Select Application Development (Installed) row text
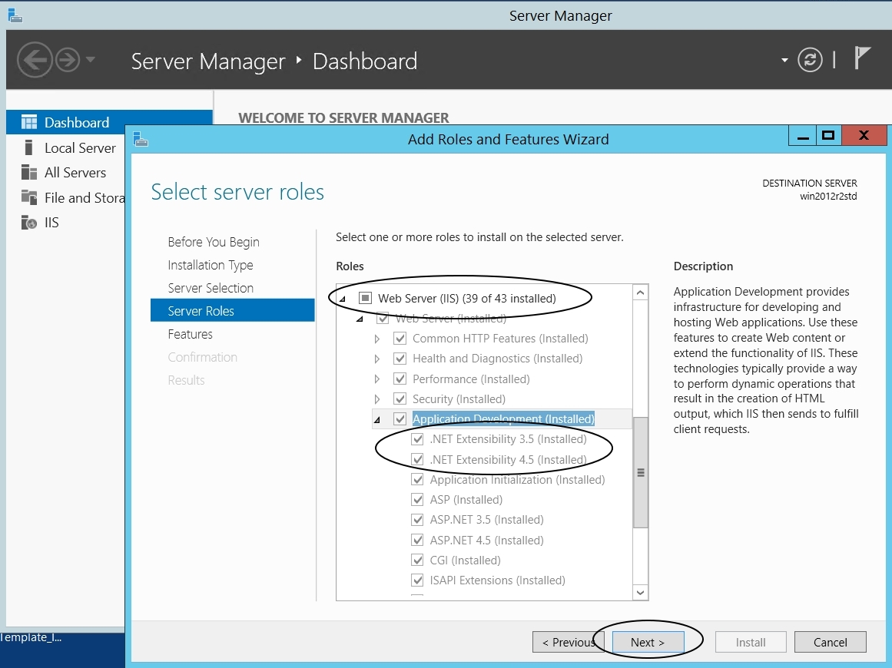Viewport: 892px width, 668px height. click(503, 419)
